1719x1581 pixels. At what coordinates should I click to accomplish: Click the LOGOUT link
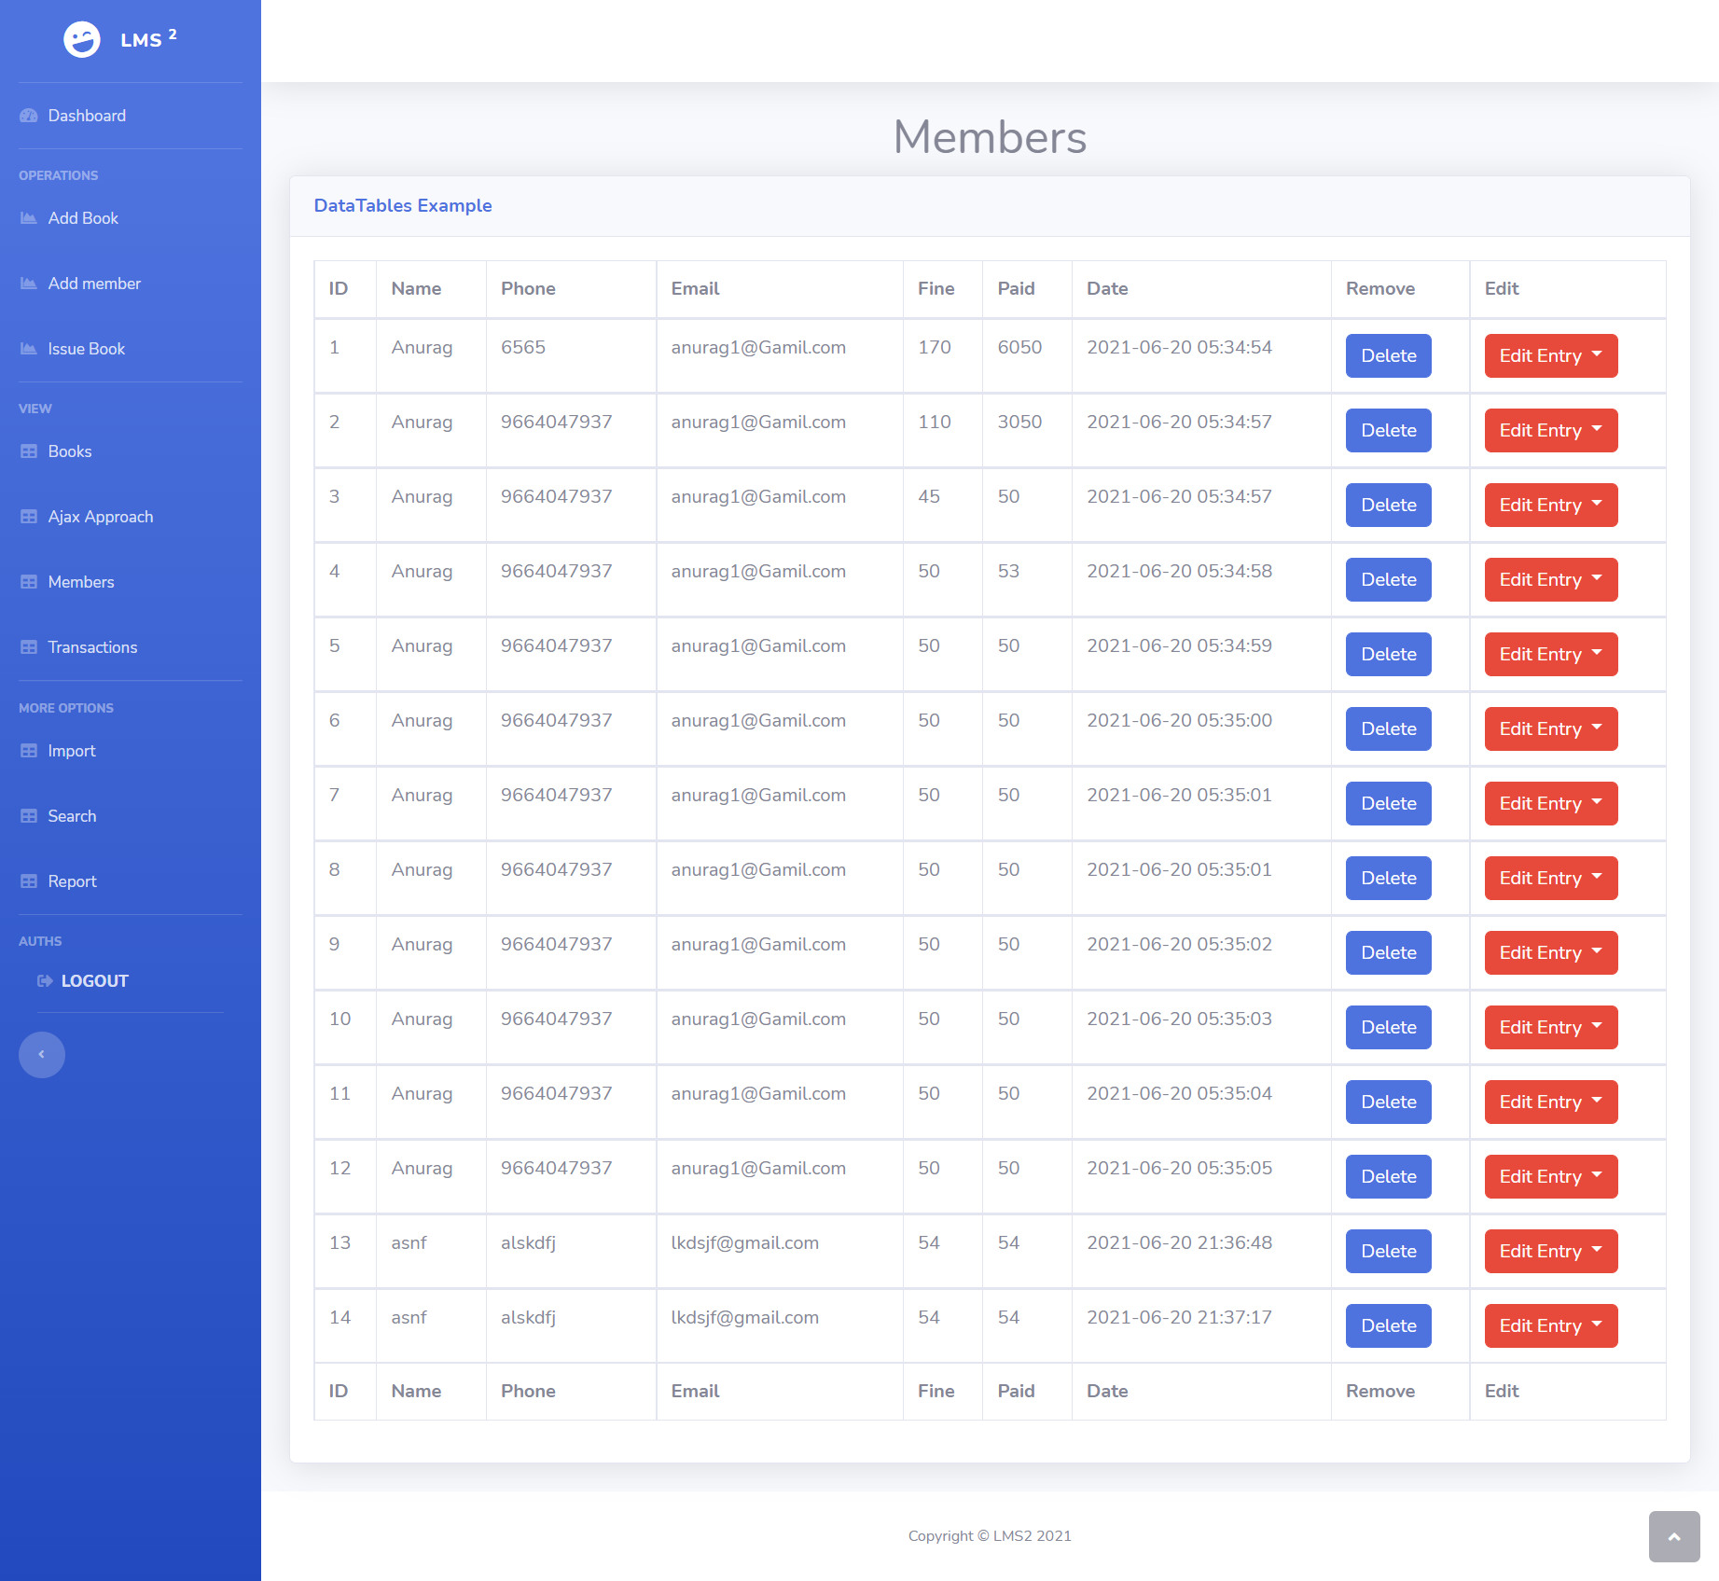pos(95,981)
